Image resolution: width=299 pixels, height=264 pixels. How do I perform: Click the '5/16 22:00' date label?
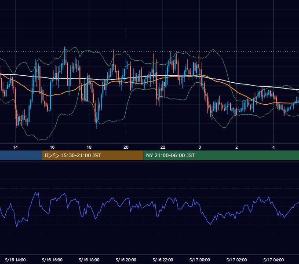[163, 260]
